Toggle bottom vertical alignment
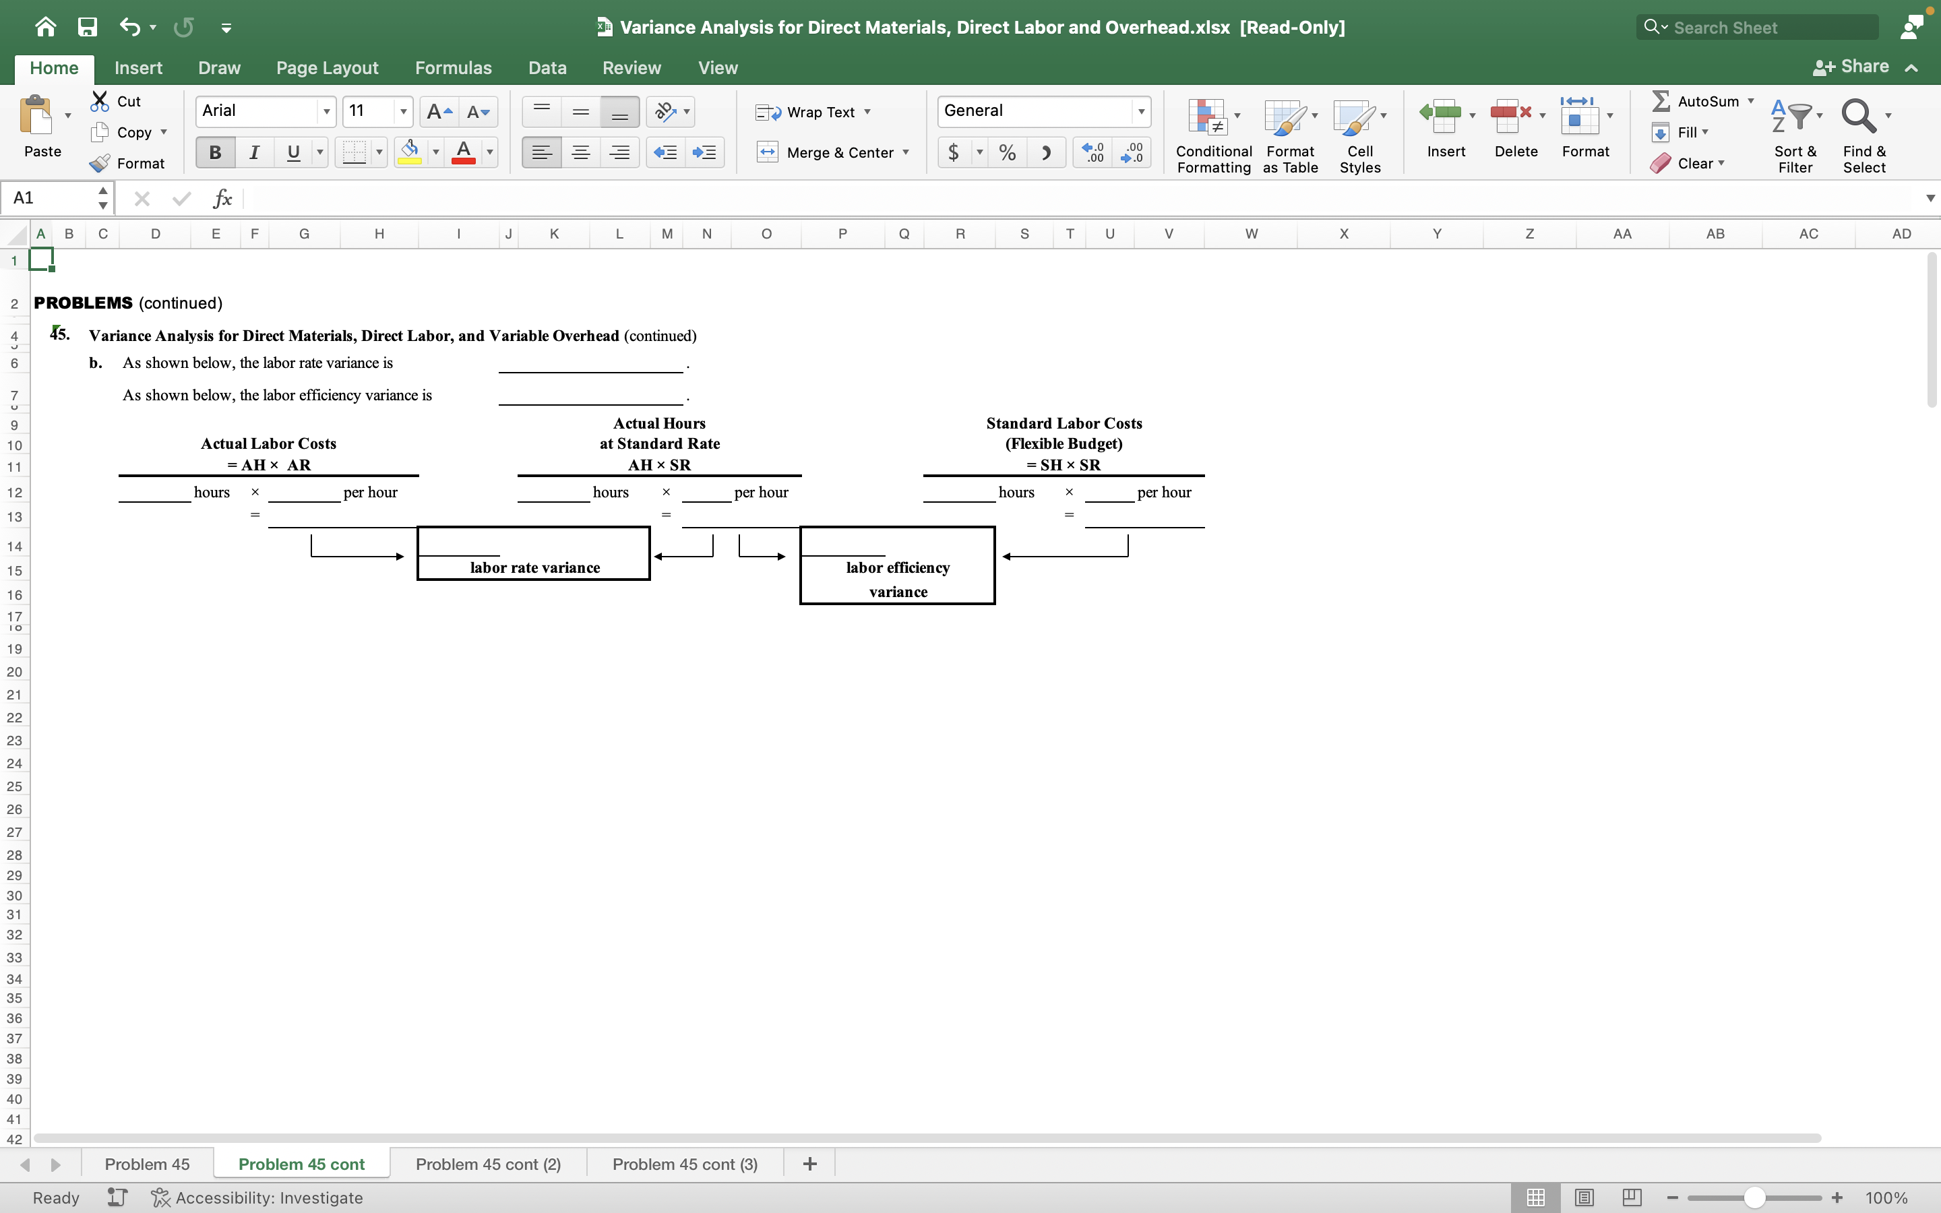This screenshot has height=1213, width=1941. click(619, 111)
